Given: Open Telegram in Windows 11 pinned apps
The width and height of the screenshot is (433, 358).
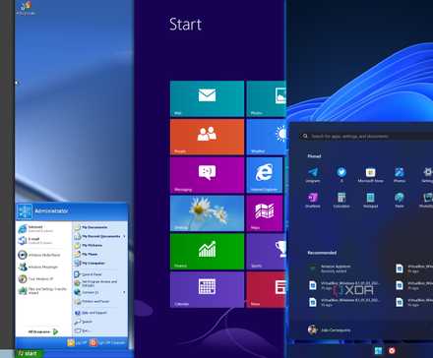Looking at the screenshot, I should tap(313, 175).
